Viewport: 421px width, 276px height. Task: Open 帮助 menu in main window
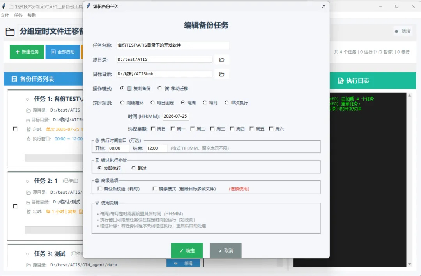pyautogui.click(x=32, y=15)
